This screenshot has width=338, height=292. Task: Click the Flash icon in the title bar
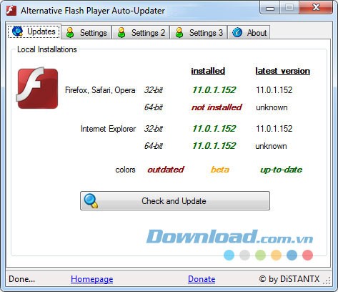pyautogui.click(x=11, y=11)
